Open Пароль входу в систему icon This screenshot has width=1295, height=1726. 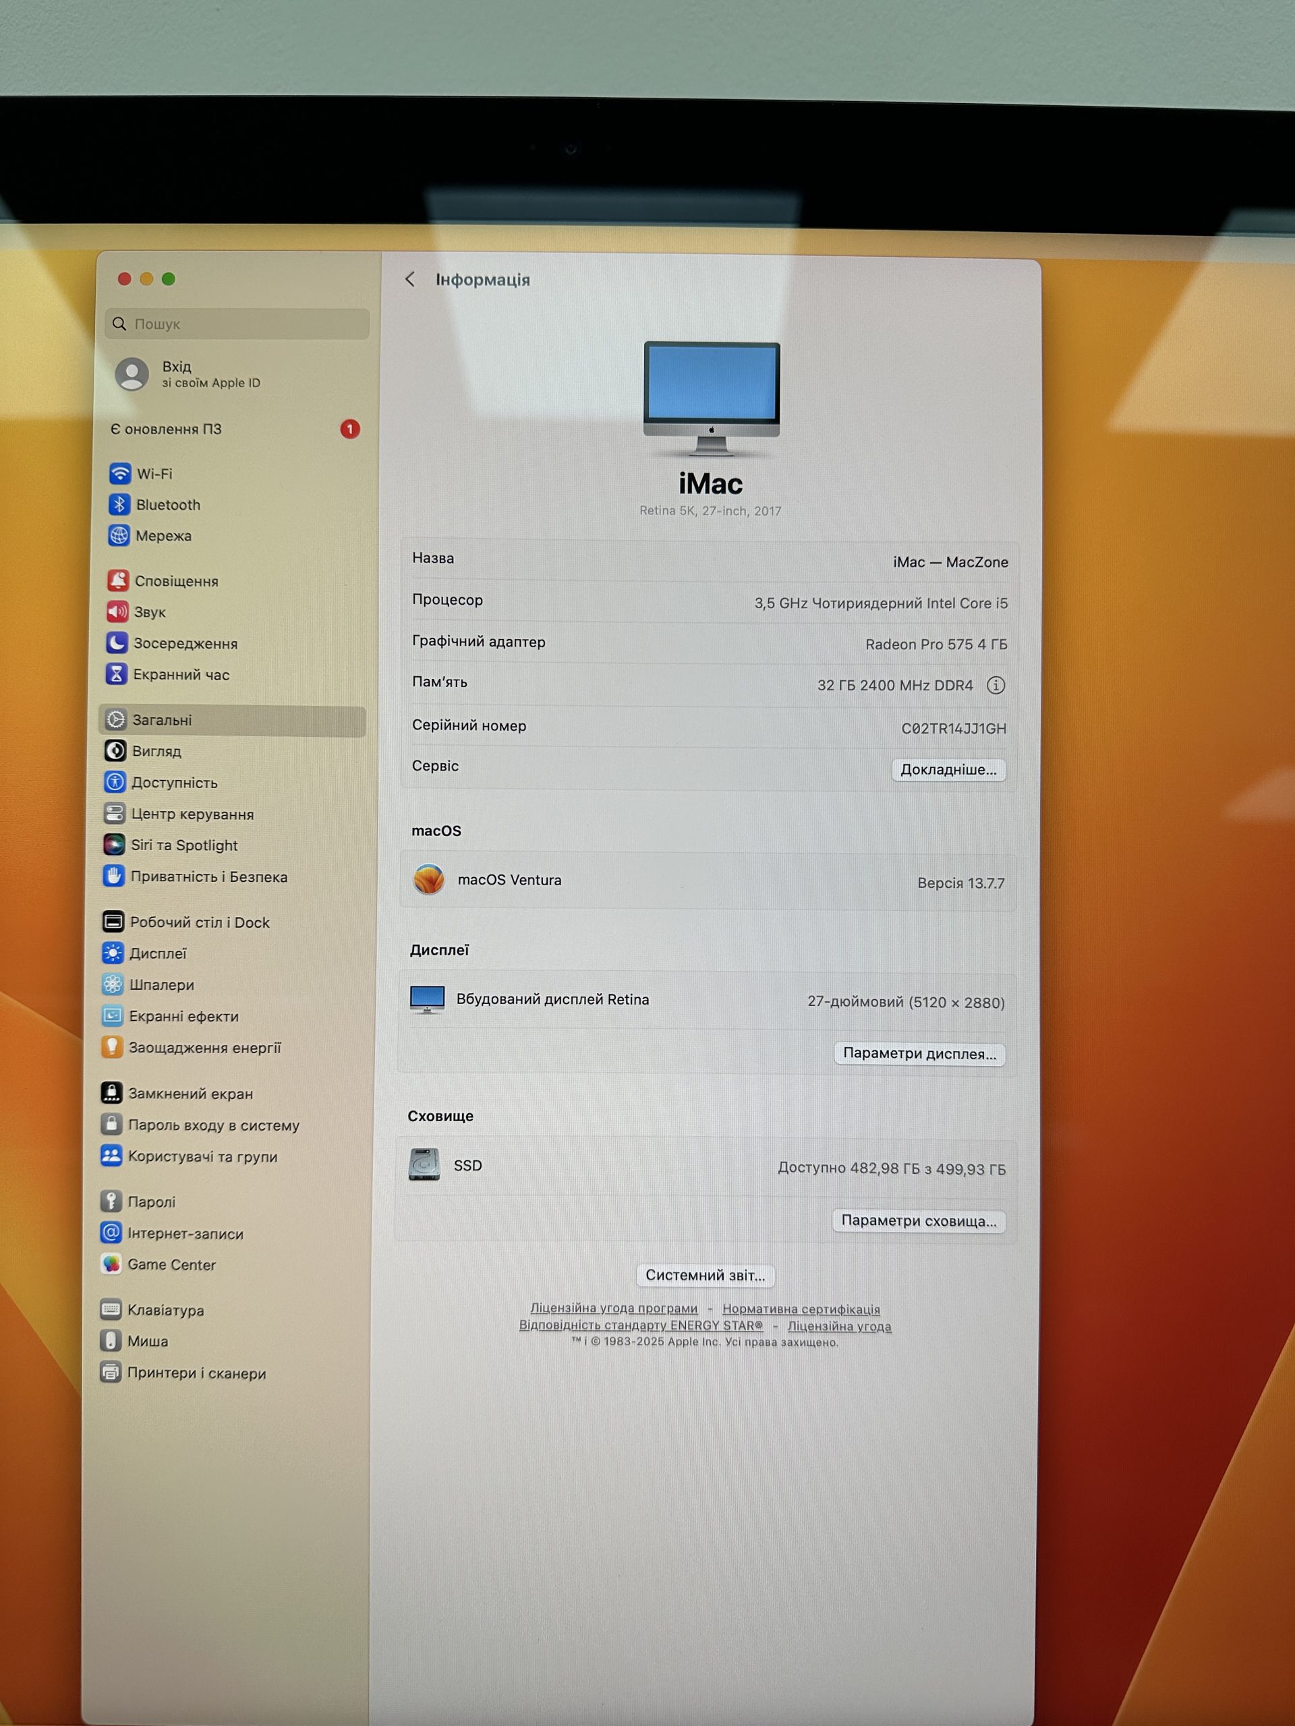point(111,1125)
